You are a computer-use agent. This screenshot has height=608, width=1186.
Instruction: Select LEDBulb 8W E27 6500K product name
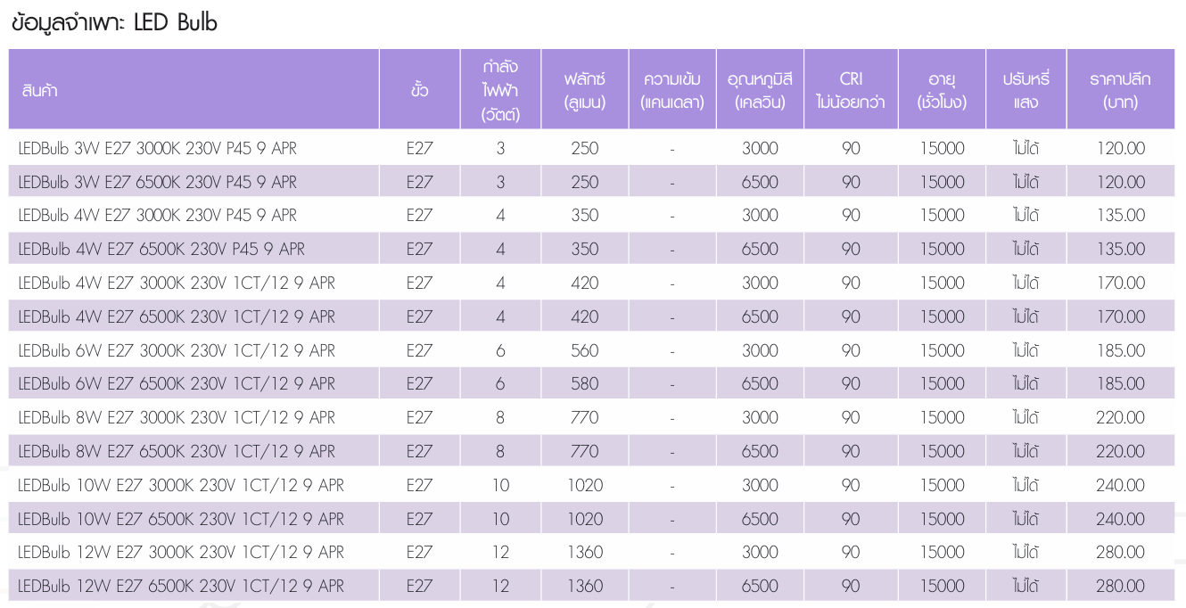[177, 452]
